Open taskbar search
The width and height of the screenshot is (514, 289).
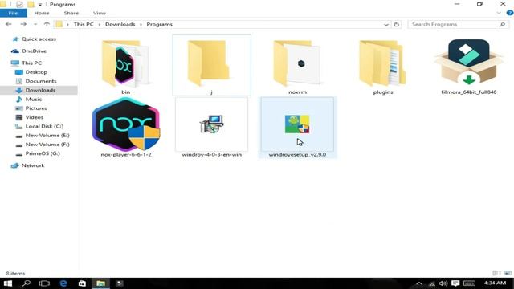[x=26, y=283]
